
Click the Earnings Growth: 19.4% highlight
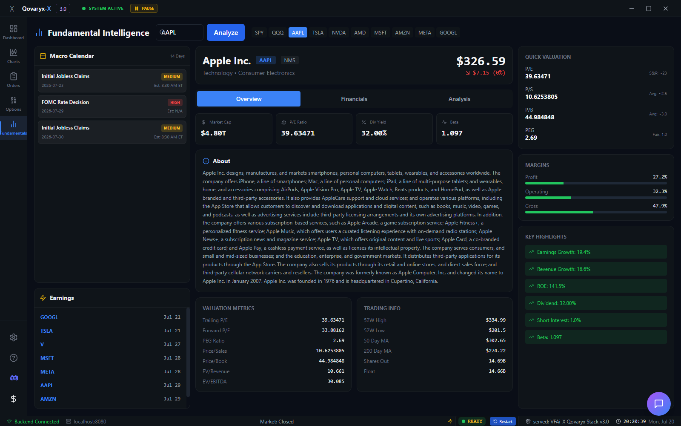coord(596,252)
